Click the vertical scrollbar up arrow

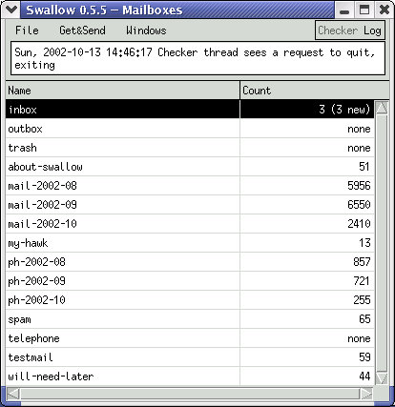click(382, 108)
